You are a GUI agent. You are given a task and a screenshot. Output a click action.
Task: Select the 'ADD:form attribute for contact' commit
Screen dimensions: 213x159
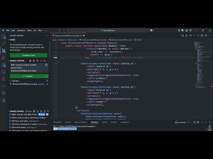29,124
